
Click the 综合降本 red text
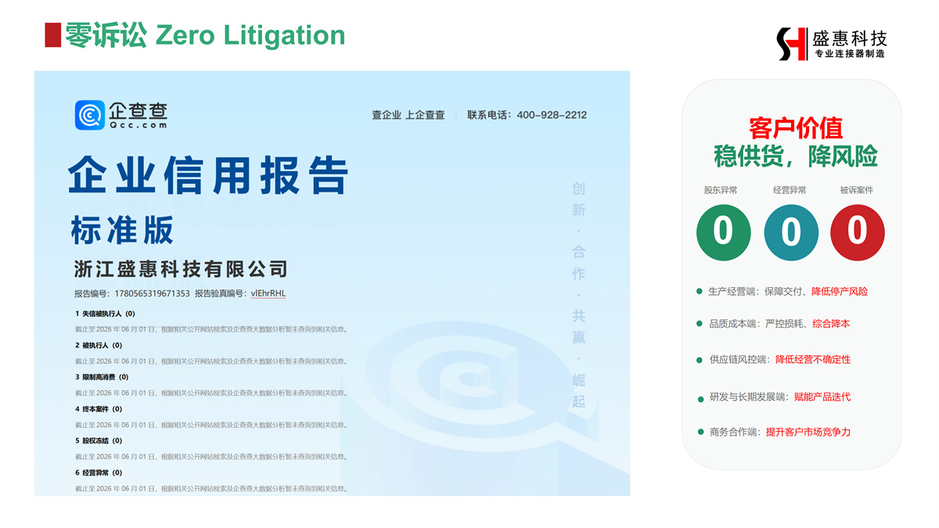coord(831,323)
